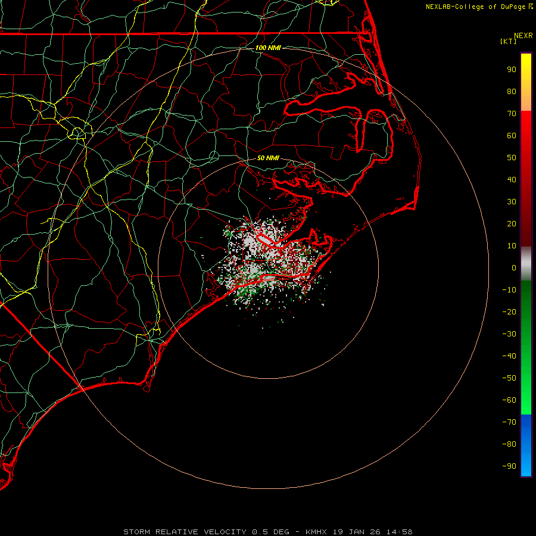Viewport: 536px width, 536px height.
Task: Click the 50 NMI range ring label
Action: click(x=268, y=158)
